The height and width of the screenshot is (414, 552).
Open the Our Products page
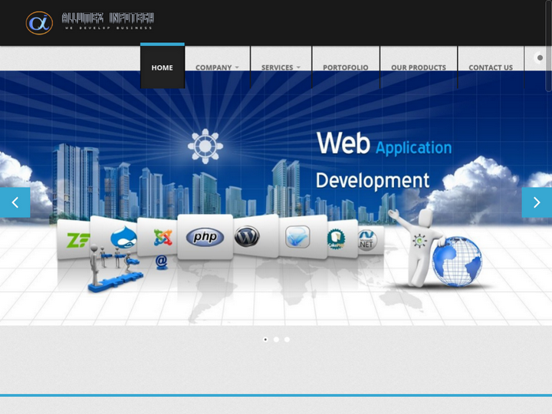(x=418, y=67)
